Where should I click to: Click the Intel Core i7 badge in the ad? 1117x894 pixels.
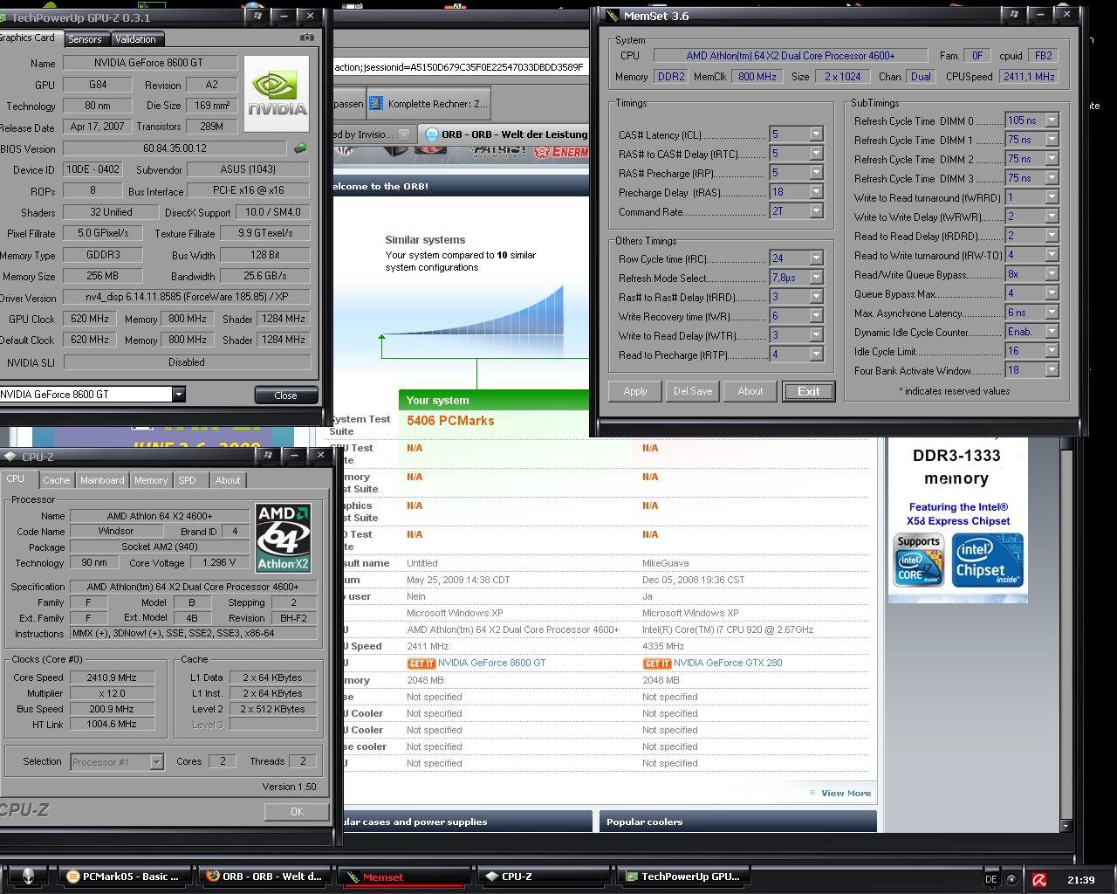click(919, 560)
